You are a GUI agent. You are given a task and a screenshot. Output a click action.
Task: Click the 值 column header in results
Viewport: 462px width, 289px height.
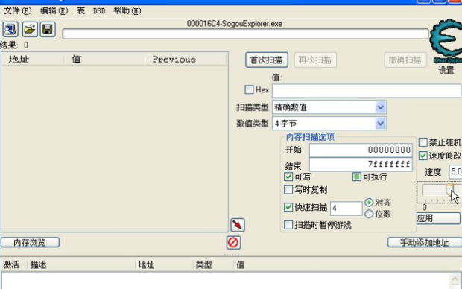click(104, 59)
